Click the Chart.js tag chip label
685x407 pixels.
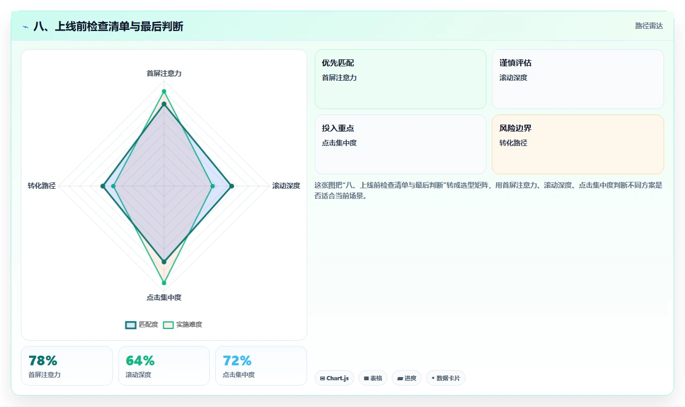338,378
